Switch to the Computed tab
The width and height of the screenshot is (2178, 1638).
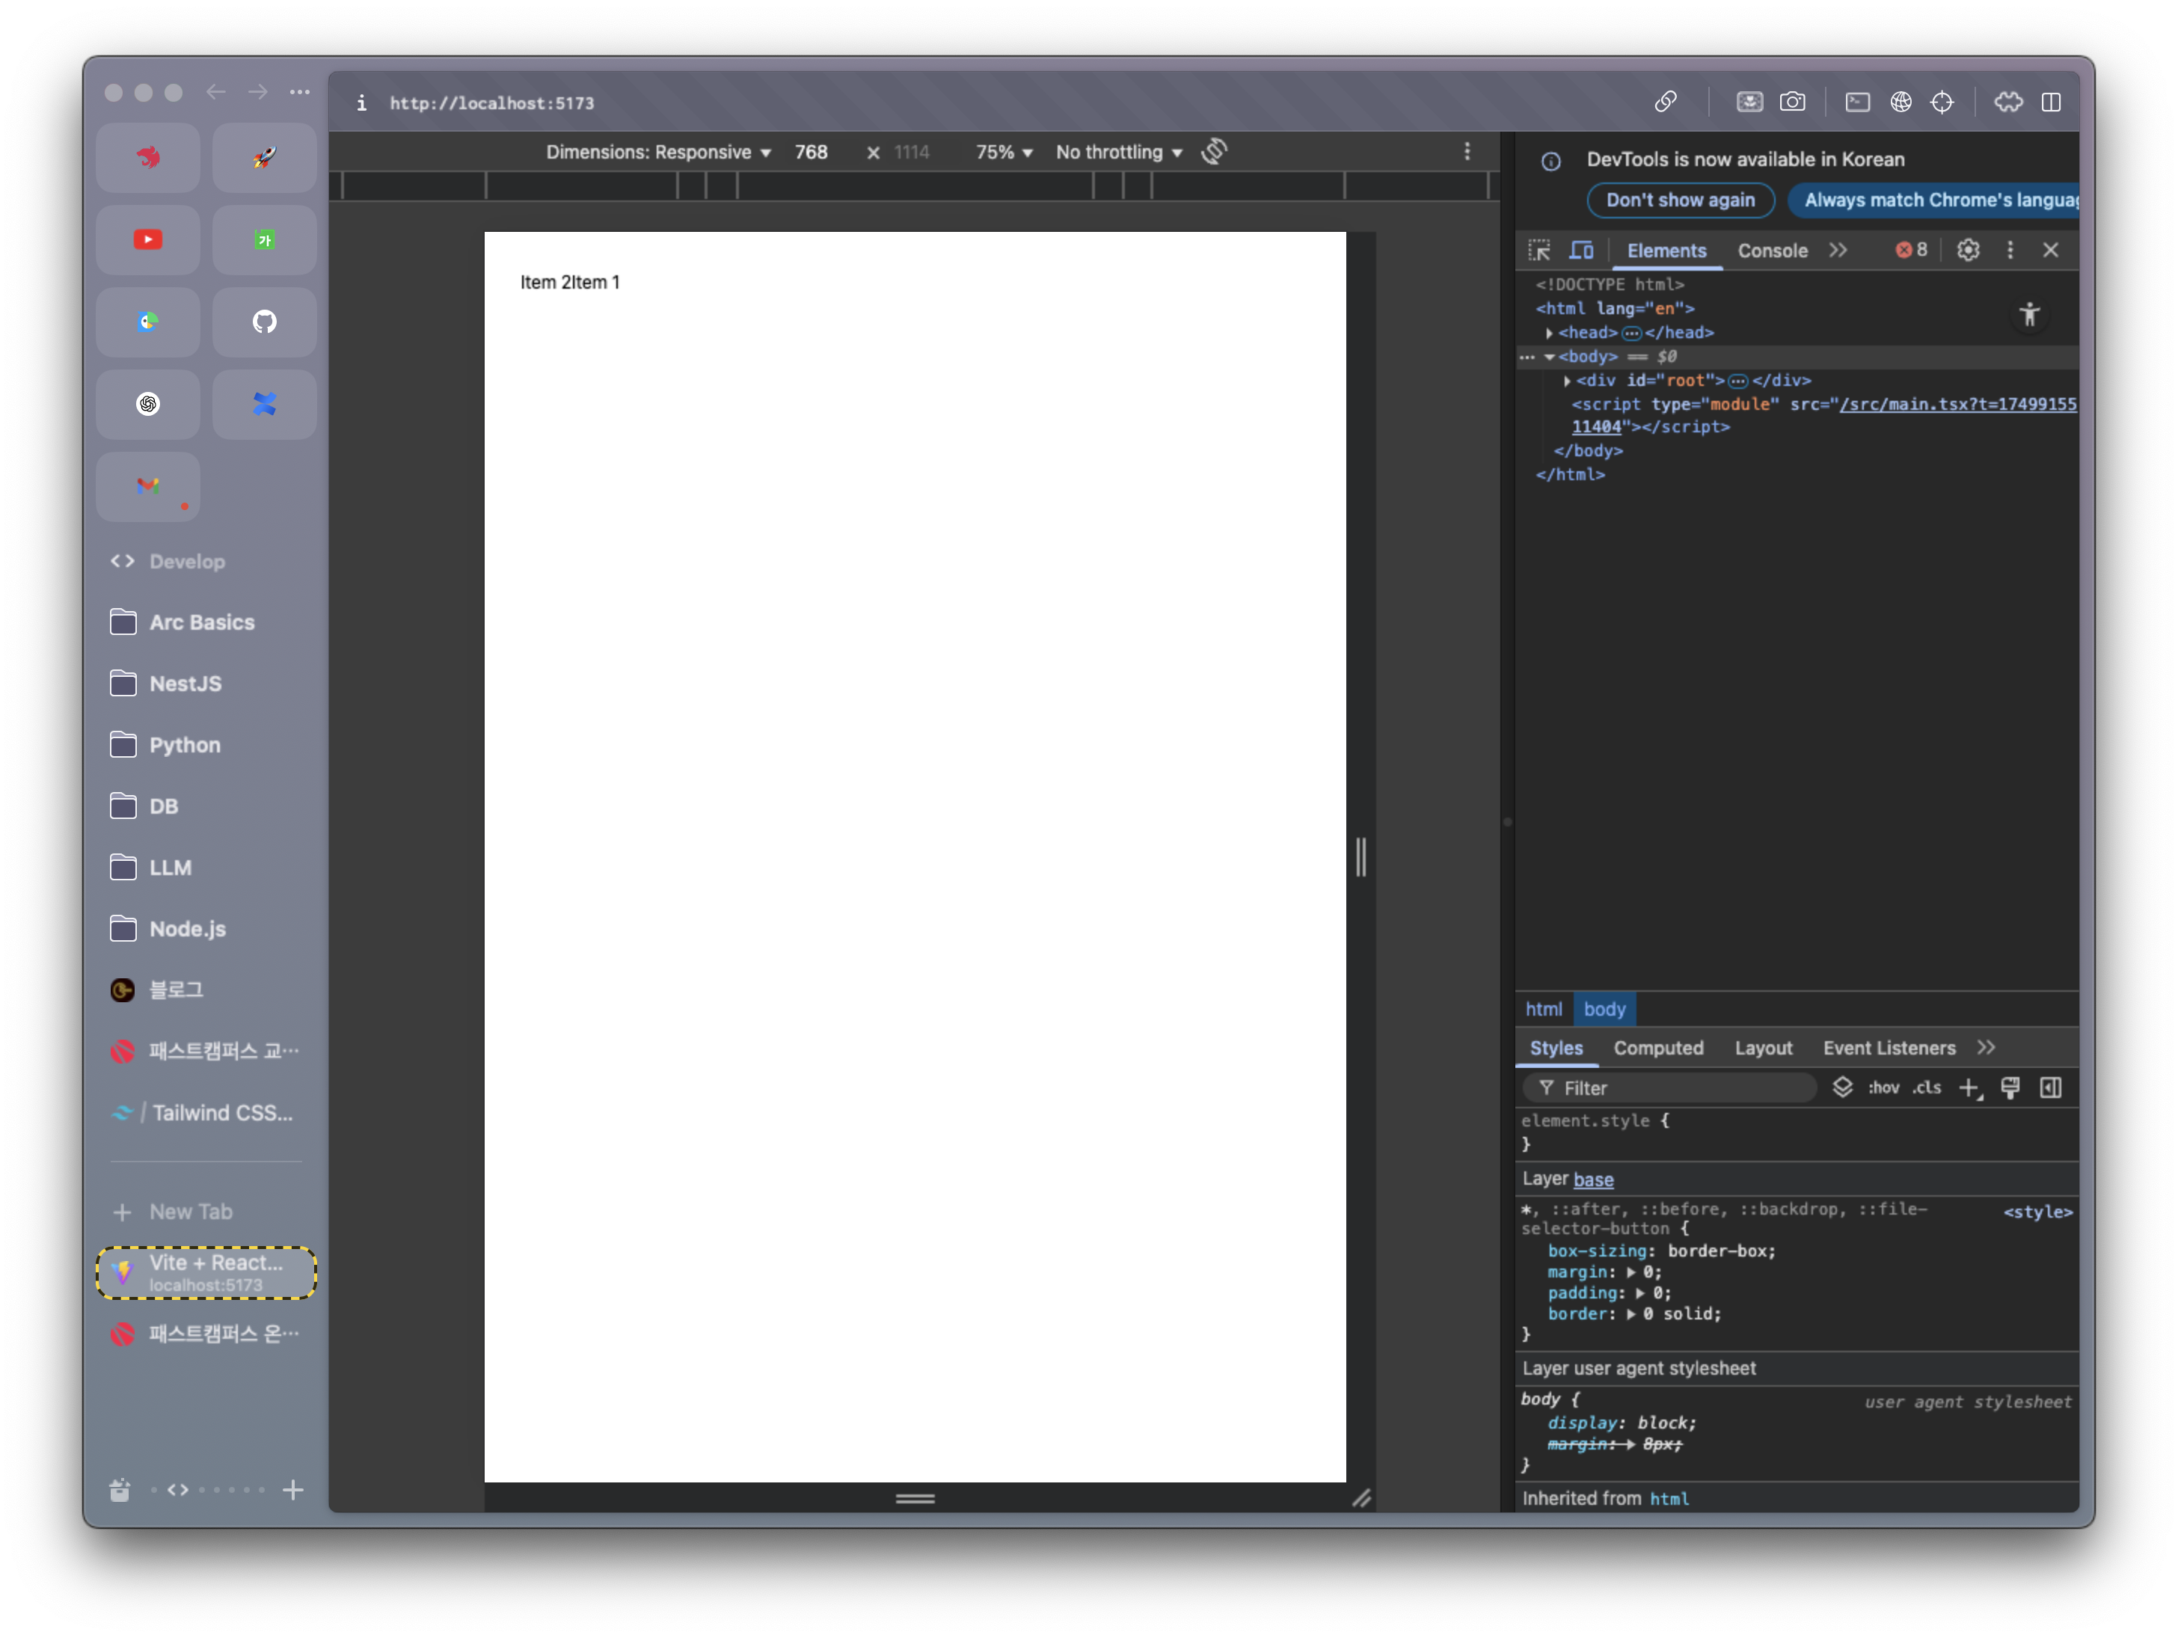[x=1658, y=1049]
